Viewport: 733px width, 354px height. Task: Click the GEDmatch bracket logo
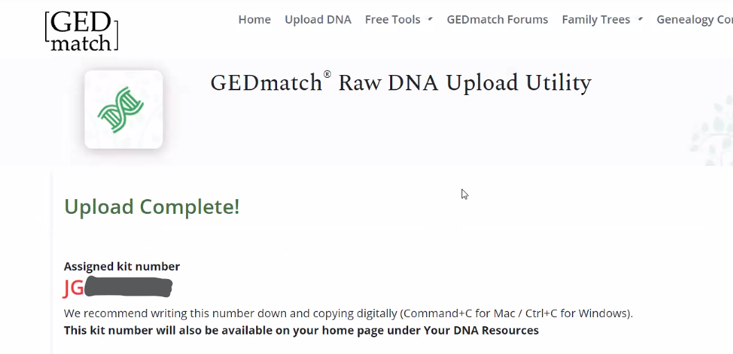point(81,31)
